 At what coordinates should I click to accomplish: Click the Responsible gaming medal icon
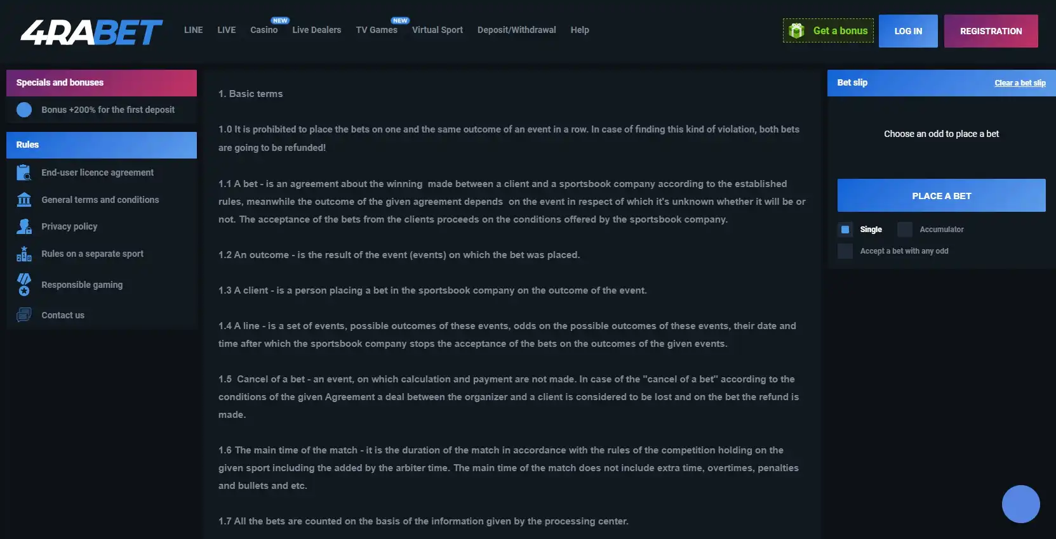[24, 285]
